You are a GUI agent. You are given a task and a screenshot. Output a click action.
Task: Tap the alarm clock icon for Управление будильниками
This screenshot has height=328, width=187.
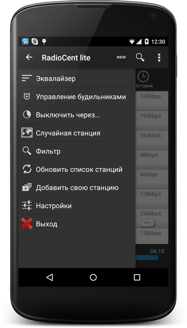pos(27,97)
